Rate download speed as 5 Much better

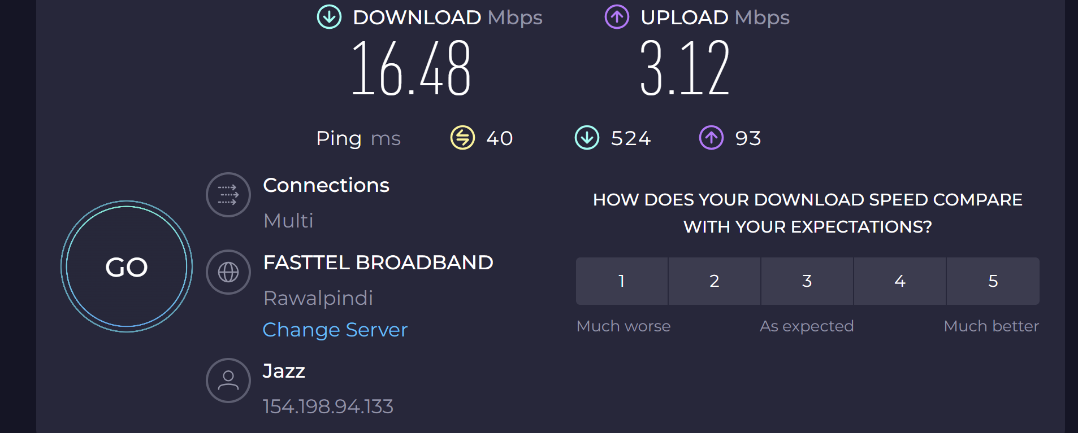pyautogui.click(x=993, y=281)
